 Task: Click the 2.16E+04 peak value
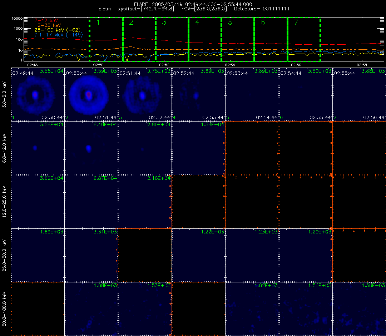tap(159, 178)
